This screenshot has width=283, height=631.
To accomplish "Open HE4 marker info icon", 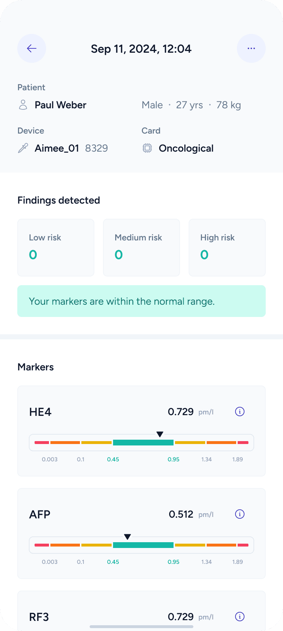I will click(x=240, y=412).
